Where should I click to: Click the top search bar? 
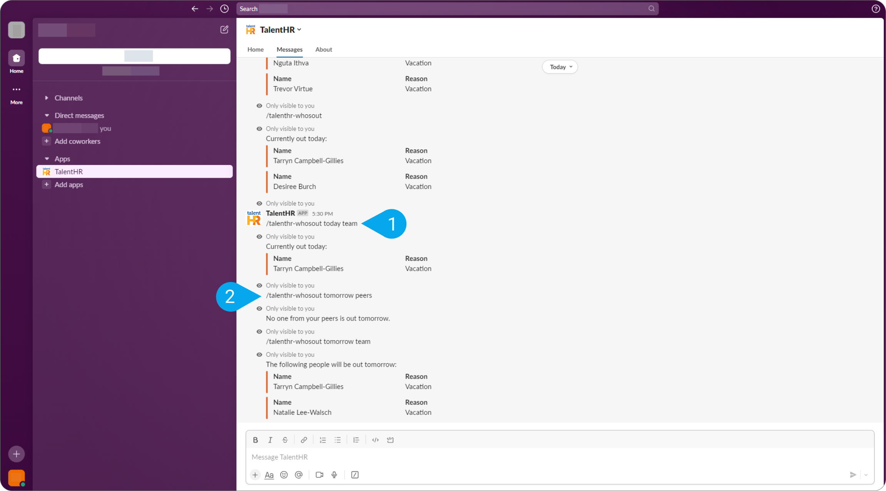[x=447, y=8]
